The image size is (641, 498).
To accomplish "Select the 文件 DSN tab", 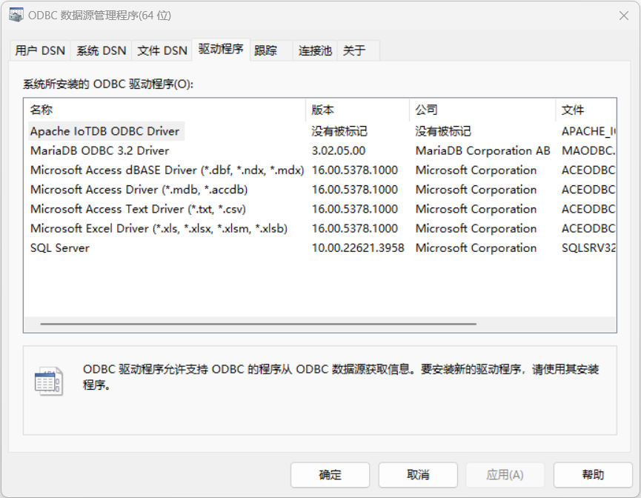I will (x=162, y=50).
